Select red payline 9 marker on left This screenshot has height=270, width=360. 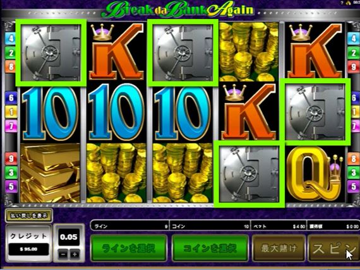pos(11,158)
